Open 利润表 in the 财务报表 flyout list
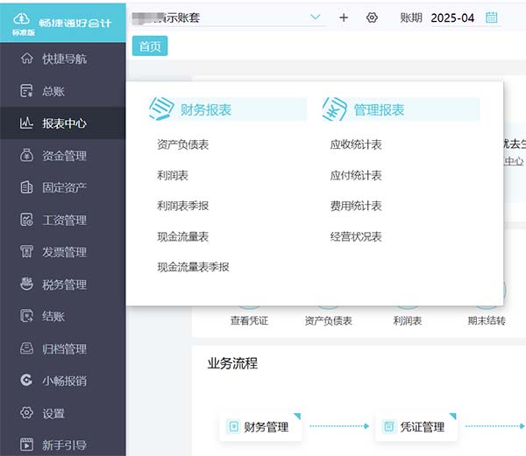Image resolution: width=526 pixels, height=456 pixels. click(x=173, y=175)
